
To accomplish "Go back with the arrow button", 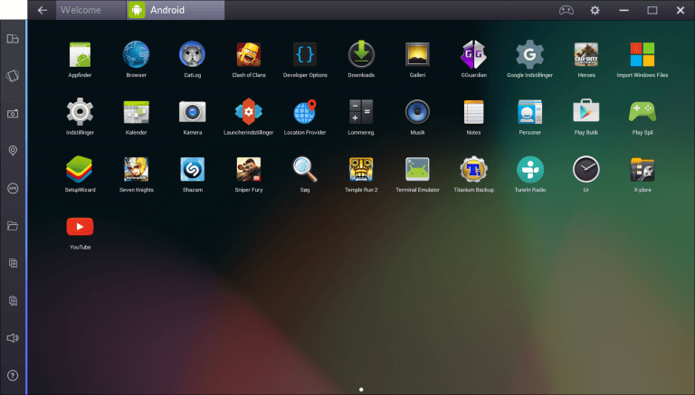I will point(43,10).
